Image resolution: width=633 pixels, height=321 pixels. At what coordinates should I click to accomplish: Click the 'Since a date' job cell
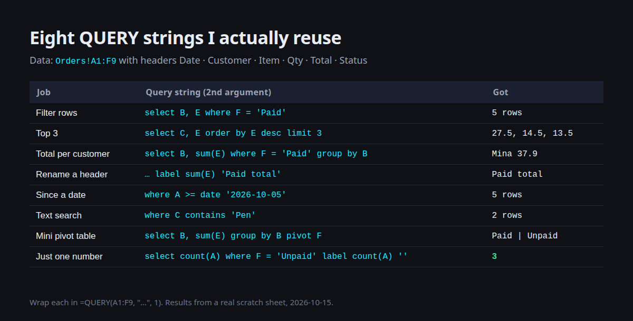point(61,195)
